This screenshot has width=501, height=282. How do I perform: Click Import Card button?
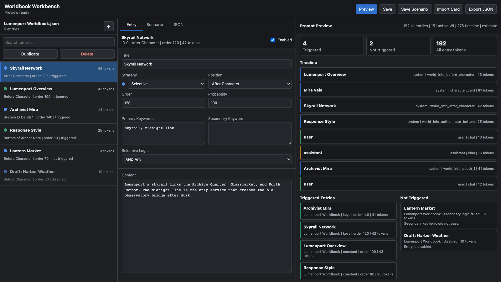pos(448,9)
